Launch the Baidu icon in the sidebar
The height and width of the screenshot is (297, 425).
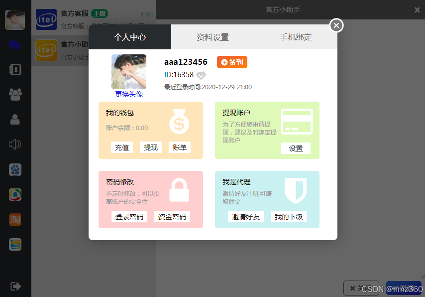tap(15, 169)
